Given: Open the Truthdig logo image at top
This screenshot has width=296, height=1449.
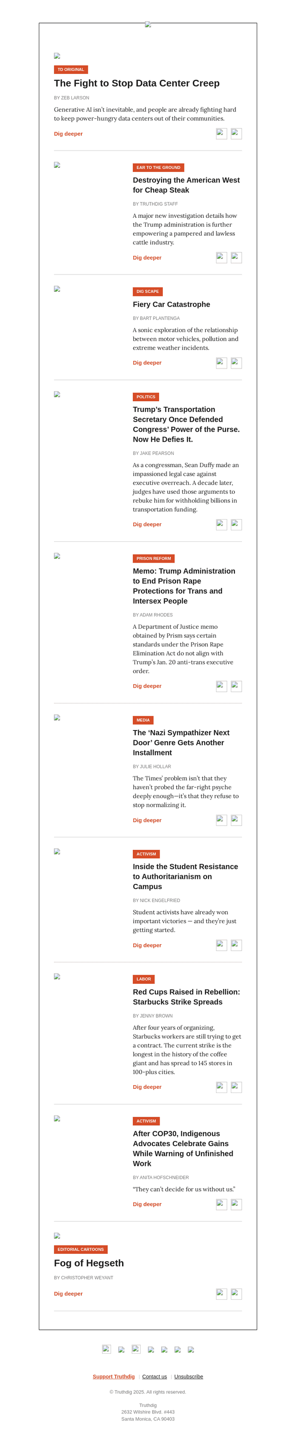Looking at the screenshot, I should (x=148, y=24).
